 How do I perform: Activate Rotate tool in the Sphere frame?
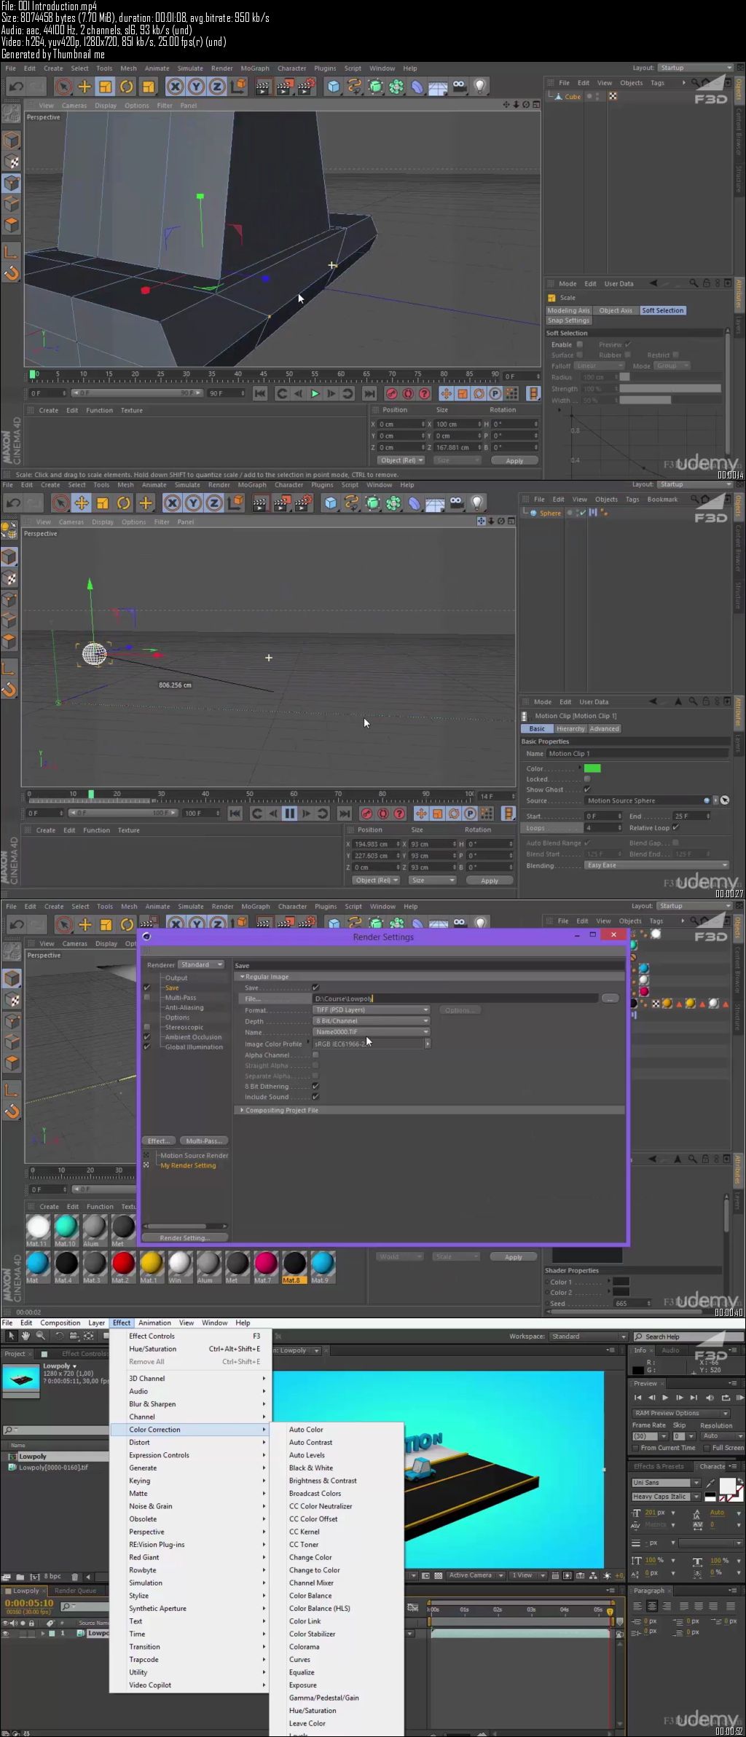click(x=124, y=503)
